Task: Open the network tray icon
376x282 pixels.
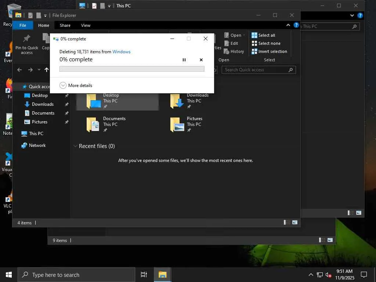Action: click(320, 275)
